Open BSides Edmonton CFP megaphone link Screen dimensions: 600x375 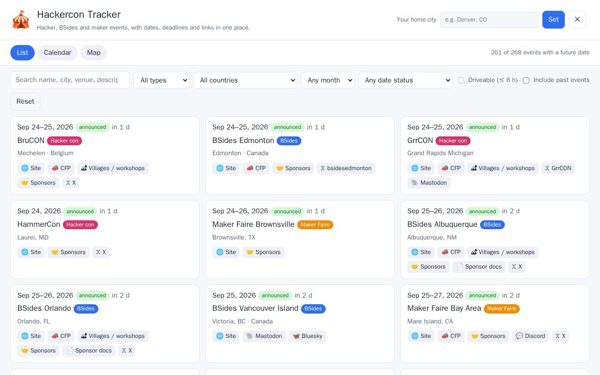click(x=255, y=168)
